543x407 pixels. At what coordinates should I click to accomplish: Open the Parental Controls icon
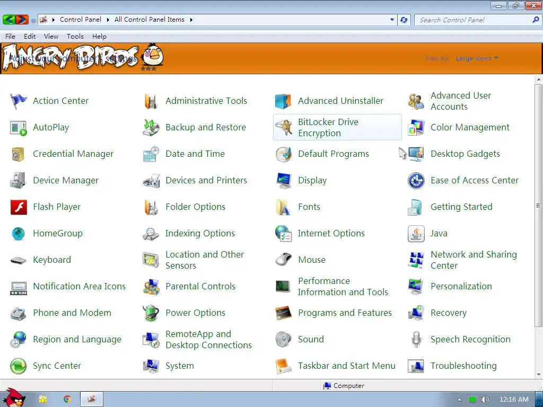(x=151, y=287)
